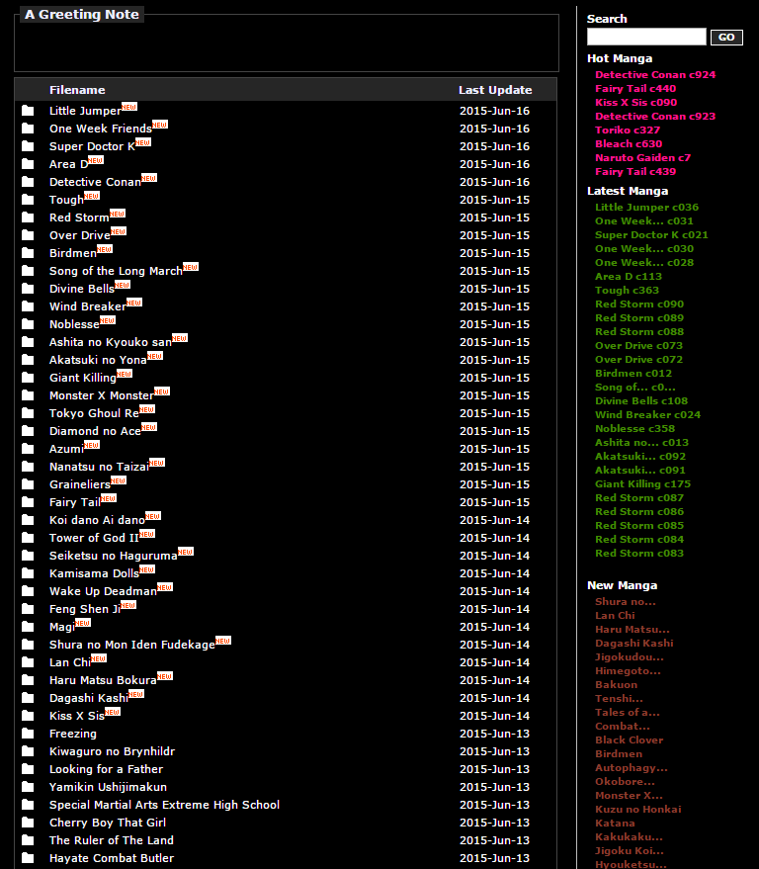The width and height of the screenshot is (759, 869).
Task: Click the folder icon beside Fairy Tail row
Action: coord(28,502)
